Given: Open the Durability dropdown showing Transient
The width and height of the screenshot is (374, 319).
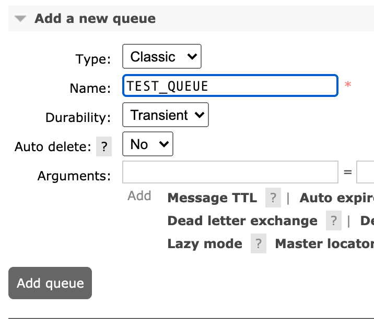Looking at the screenshot, I should point(165,115).
